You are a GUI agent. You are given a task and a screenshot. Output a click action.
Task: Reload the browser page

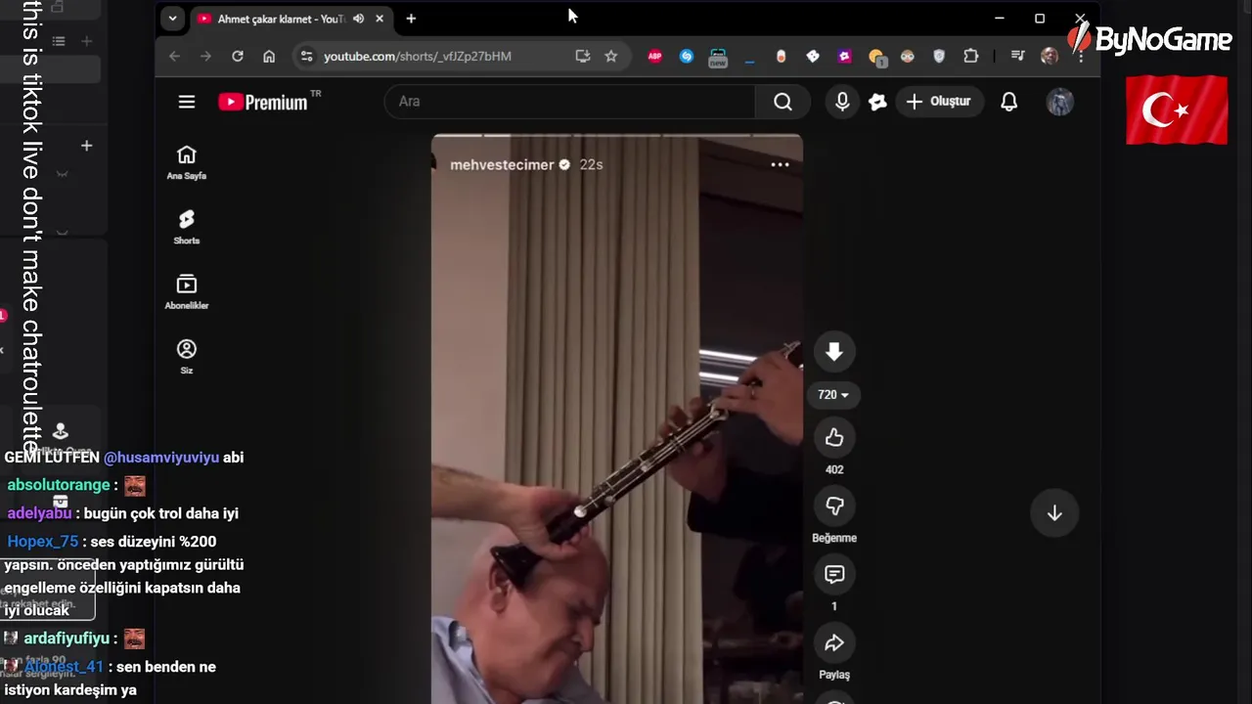(x=238, y=57)
